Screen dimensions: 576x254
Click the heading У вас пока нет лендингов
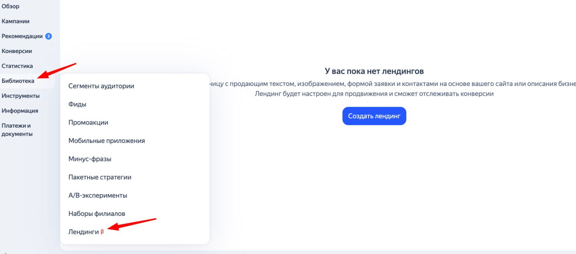point(374,71)
